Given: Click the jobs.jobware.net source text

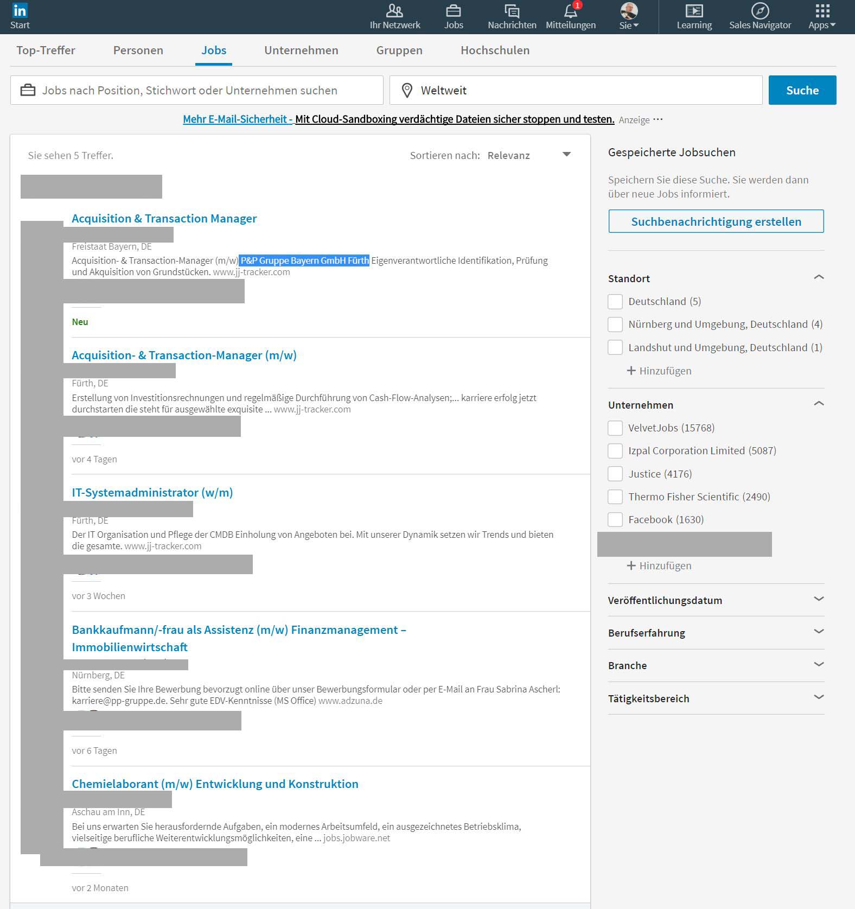Looking at the screenshot, I should (356, 838).
